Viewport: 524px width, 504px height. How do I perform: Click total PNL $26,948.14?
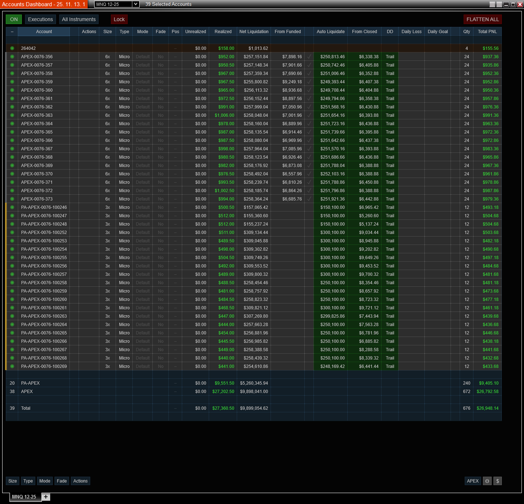[x=487, y=408]
